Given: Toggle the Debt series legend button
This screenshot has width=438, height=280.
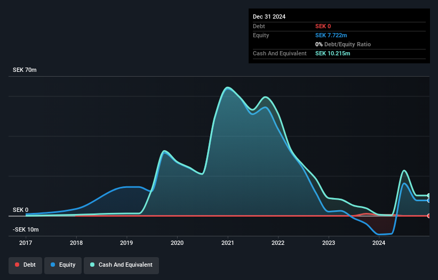Looking at the screenshot, I should 26,265.
